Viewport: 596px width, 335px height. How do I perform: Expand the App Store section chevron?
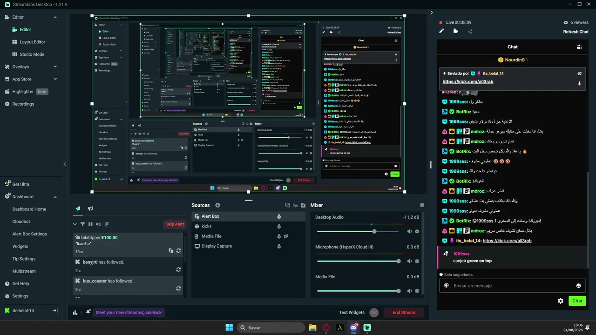pyautogui.click(x=55, y=79)
